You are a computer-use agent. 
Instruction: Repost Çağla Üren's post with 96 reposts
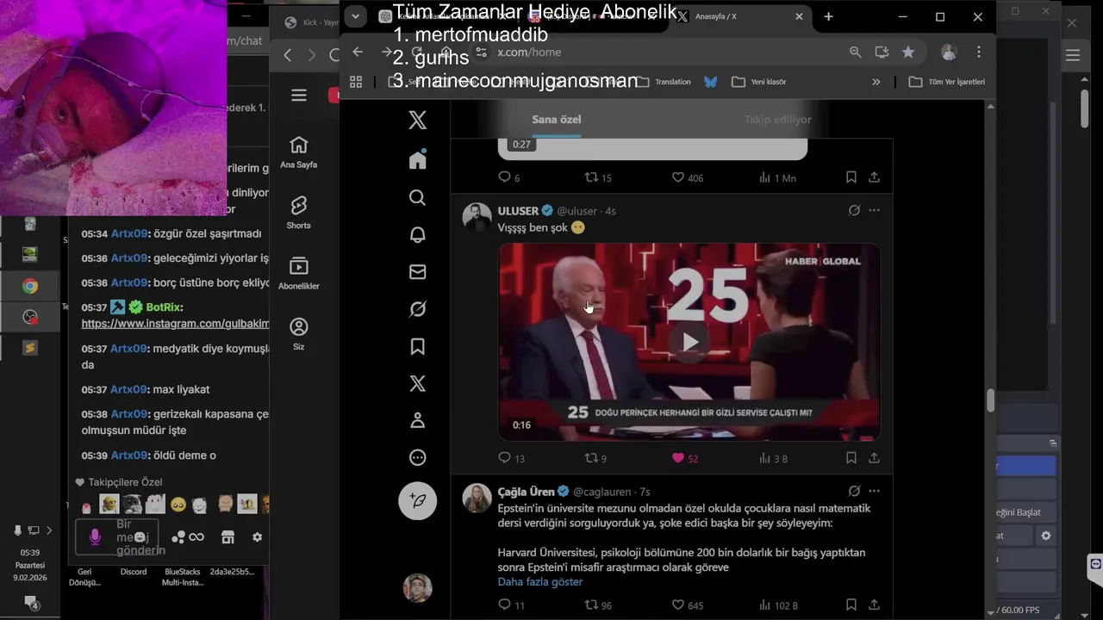point(598,605)
